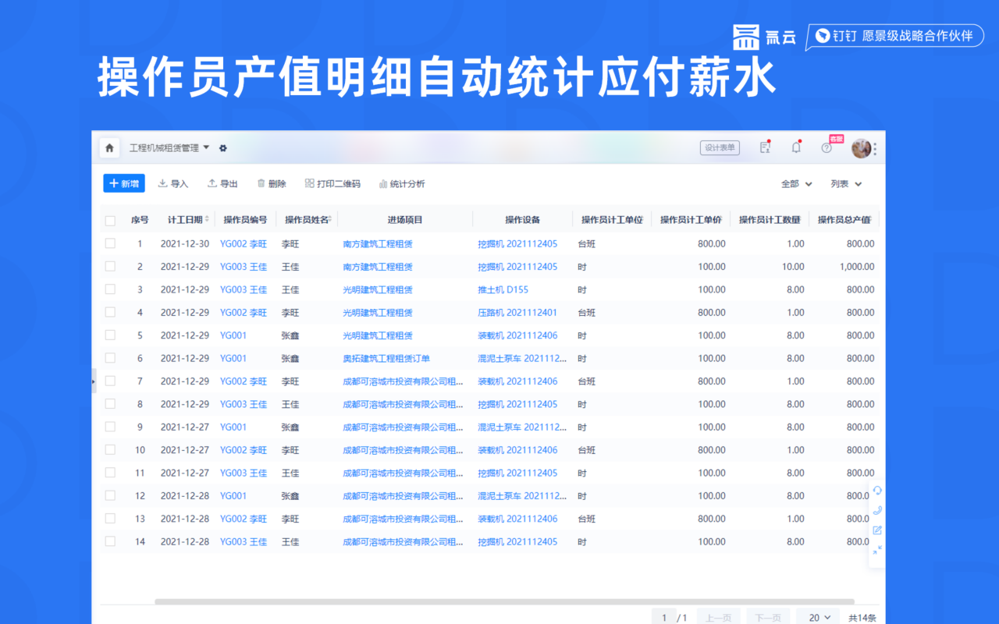Open the task list icon with red dot
The image size is (999, 624).
pos(765,147)
